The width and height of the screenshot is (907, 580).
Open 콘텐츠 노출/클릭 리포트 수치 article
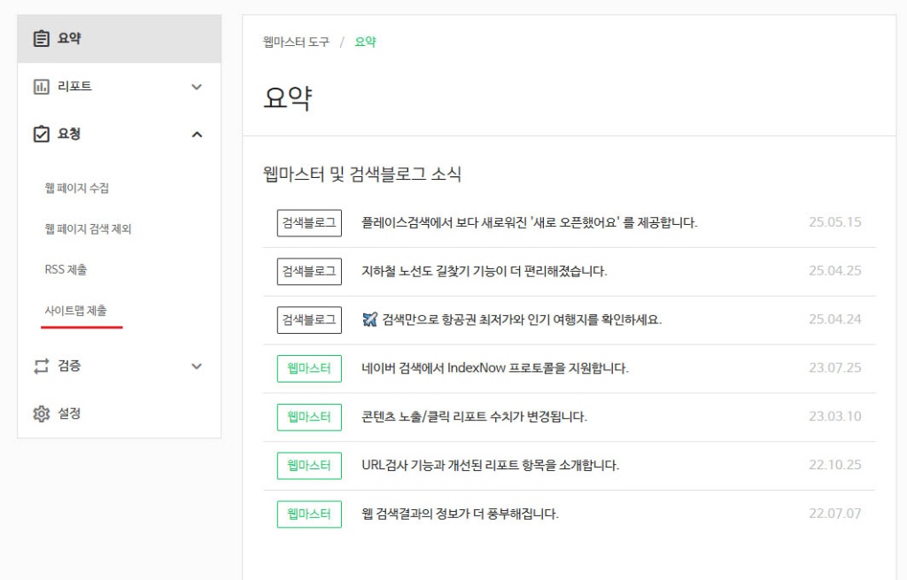tap(475, 417)
